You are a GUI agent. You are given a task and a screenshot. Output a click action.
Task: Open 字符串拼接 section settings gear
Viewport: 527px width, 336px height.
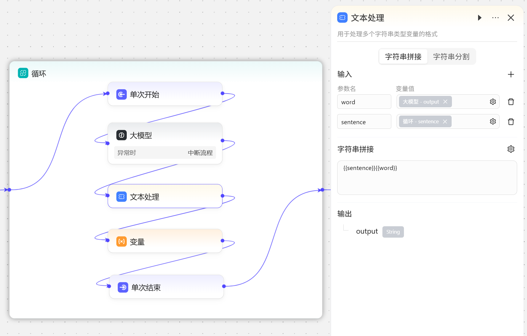pos(511,149)
